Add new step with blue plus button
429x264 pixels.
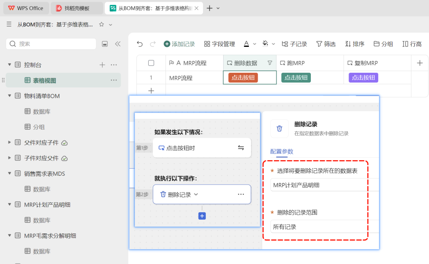(x=202, y=216)
